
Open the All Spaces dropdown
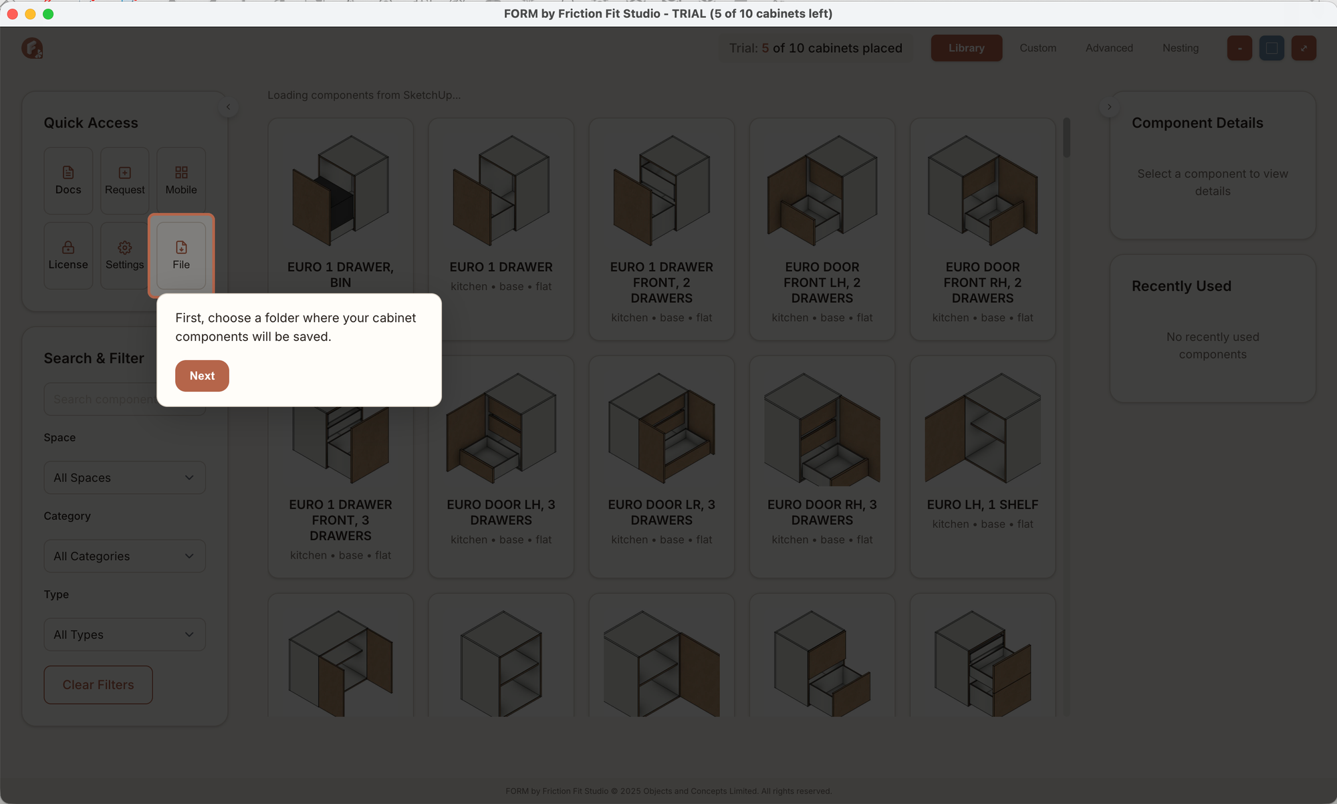124,478
